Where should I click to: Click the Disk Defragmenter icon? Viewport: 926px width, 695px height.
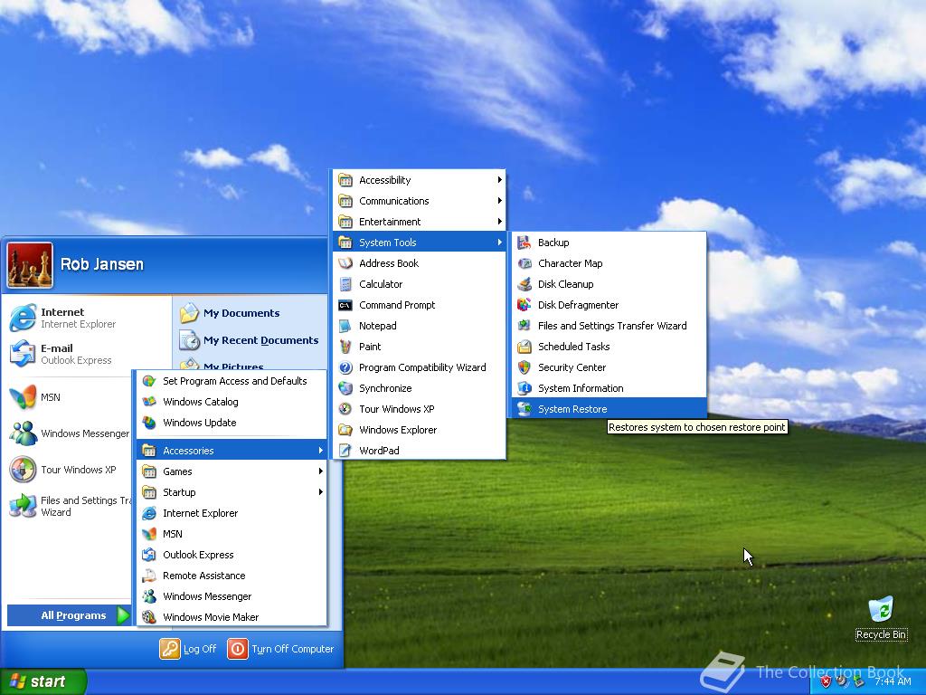pos(524,305)
